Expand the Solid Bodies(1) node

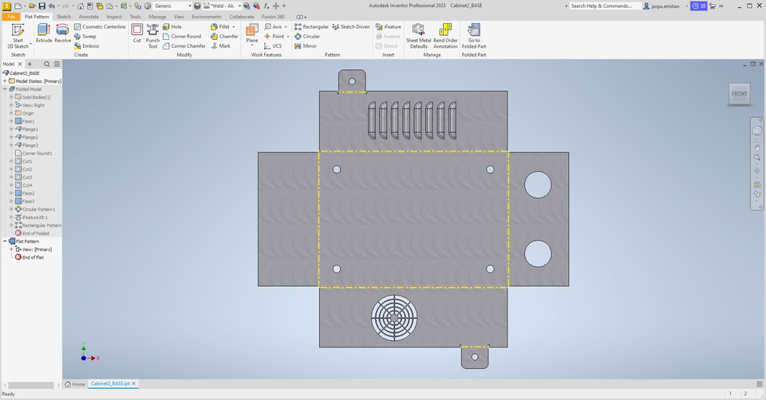click(11, 97)
